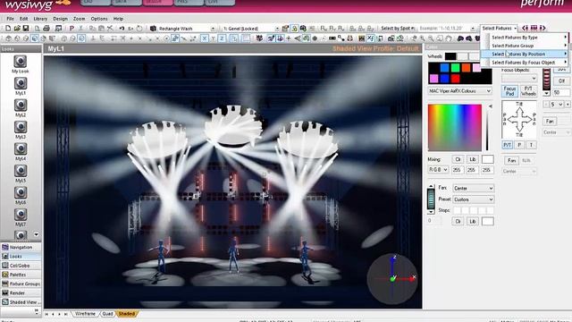Open the Fixture Groups panel button
The width and height of the screenshot is (572, 322).
point(21,284)
